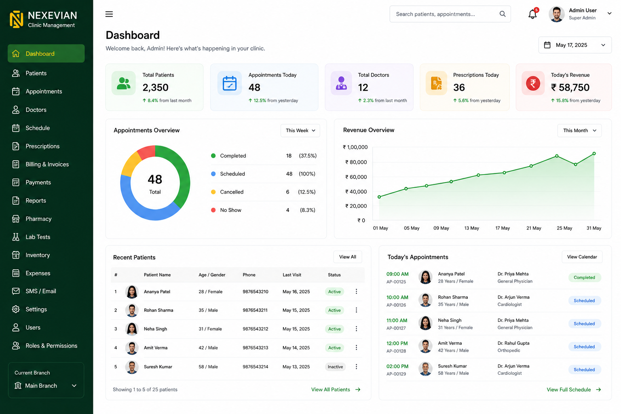Image resolution: width=621 pixels, height=414 pixels.
Task: Click the View All patients button
Action: click(348, 257)
